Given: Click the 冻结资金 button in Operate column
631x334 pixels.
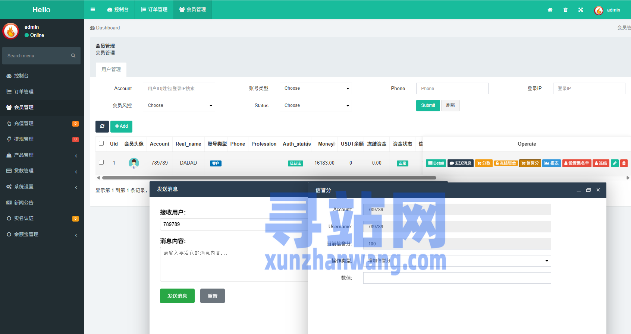Looking at the screenshot, I should coord(506,163).
